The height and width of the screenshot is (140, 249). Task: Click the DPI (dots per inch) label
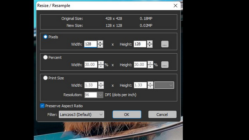point(121,95)
